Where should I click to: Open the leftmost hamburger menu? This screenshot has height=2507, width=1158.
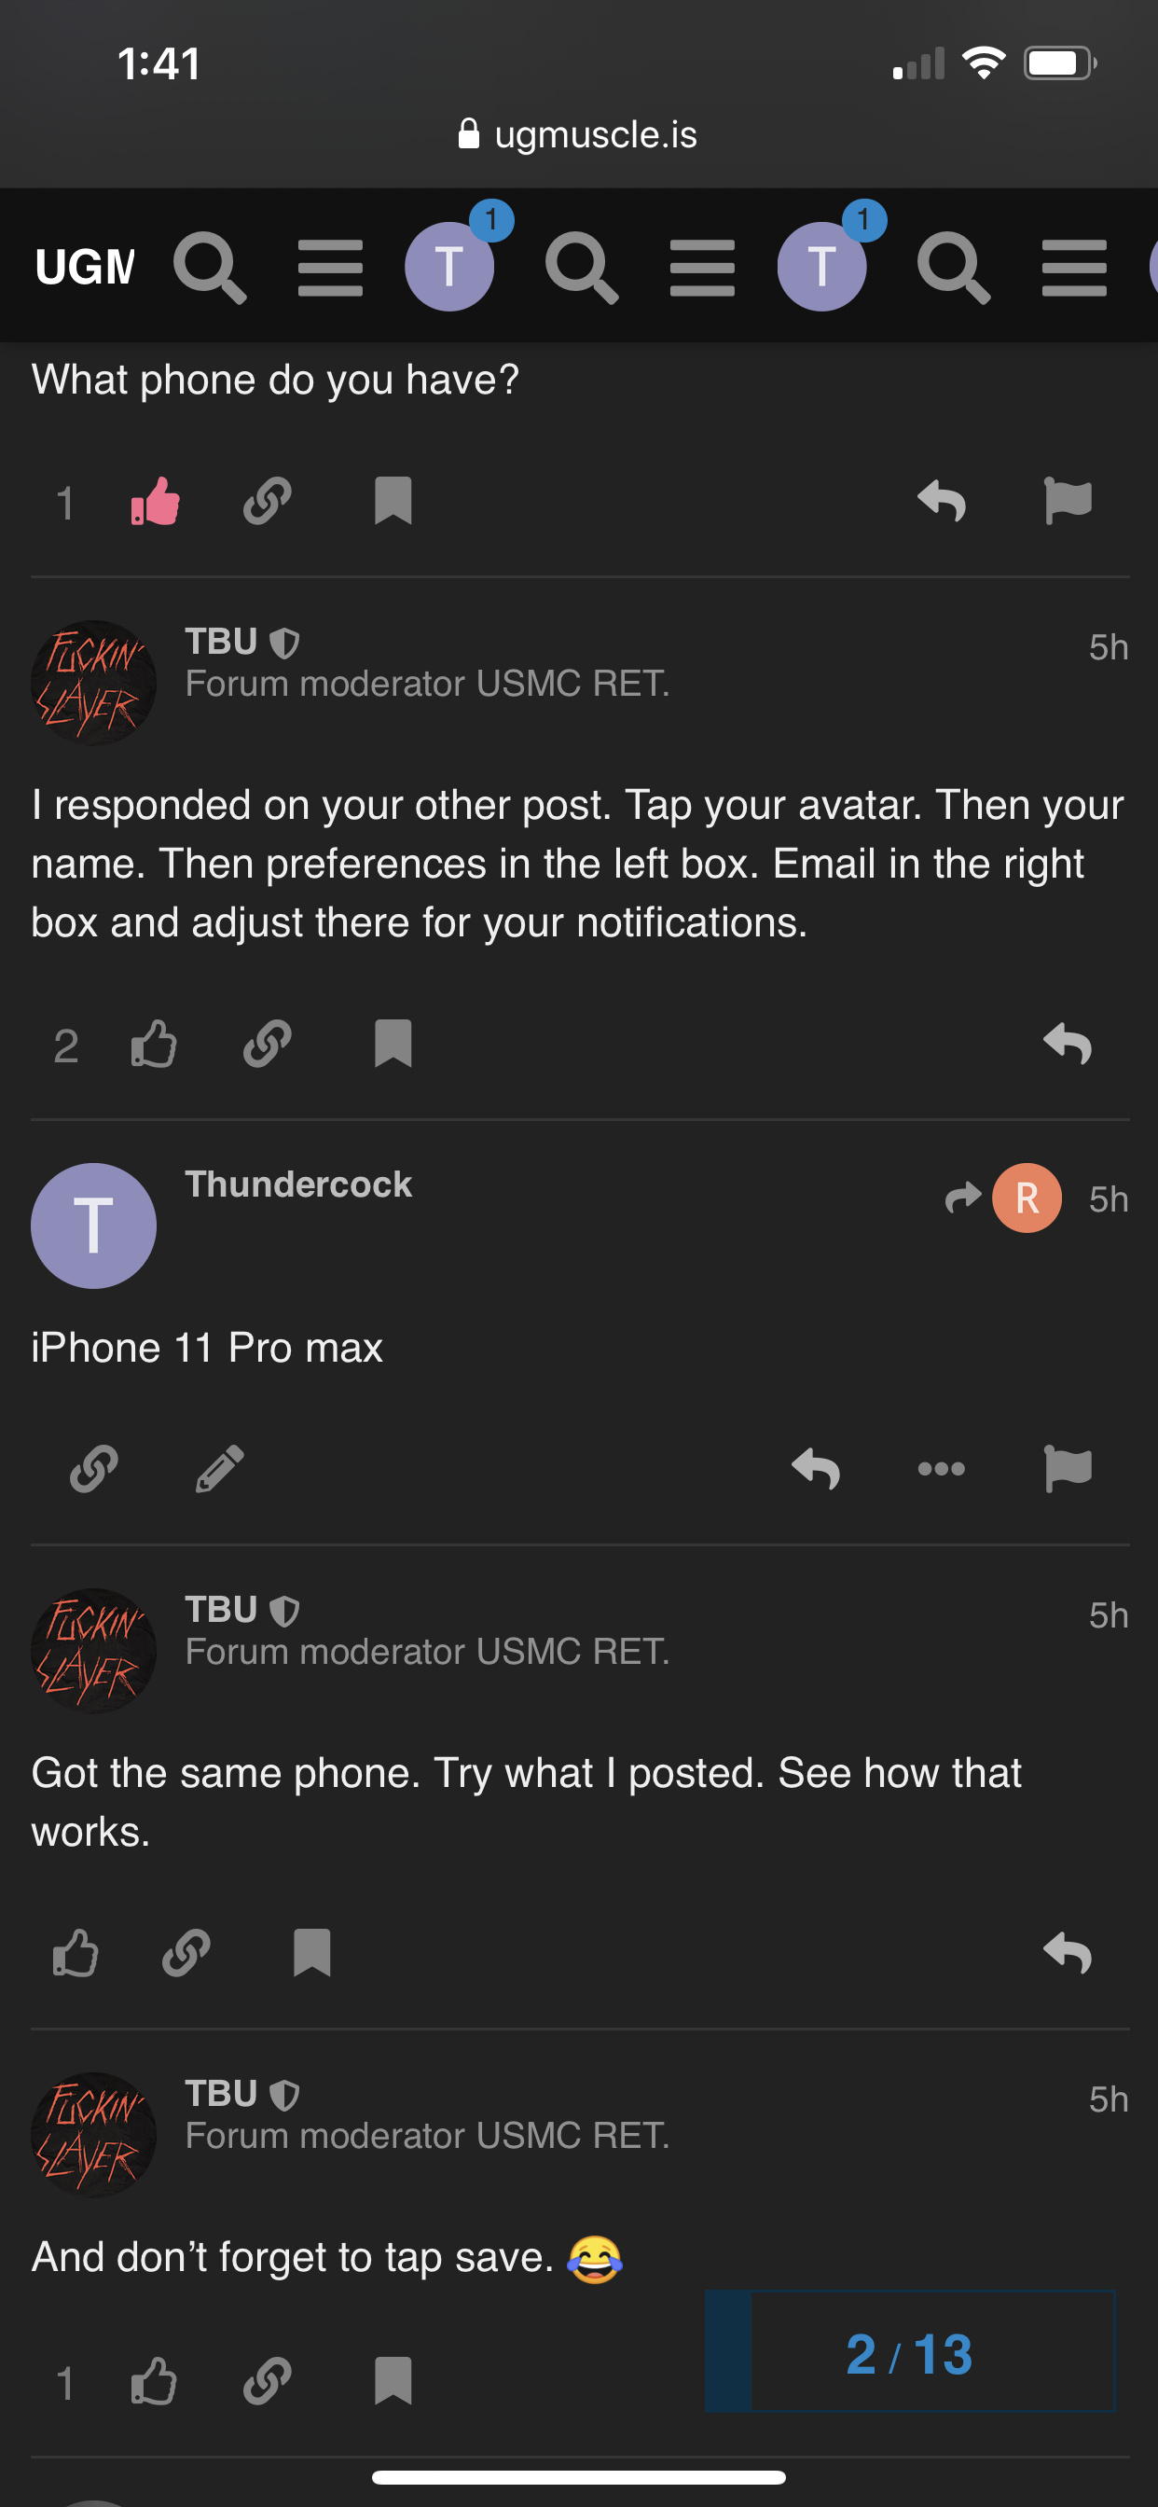click(x=330, y=268)
